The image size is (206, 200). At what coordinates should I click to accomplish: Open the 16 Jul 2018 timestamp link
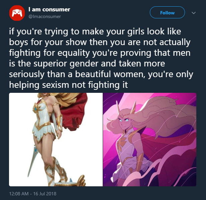[x=45, y=194]
